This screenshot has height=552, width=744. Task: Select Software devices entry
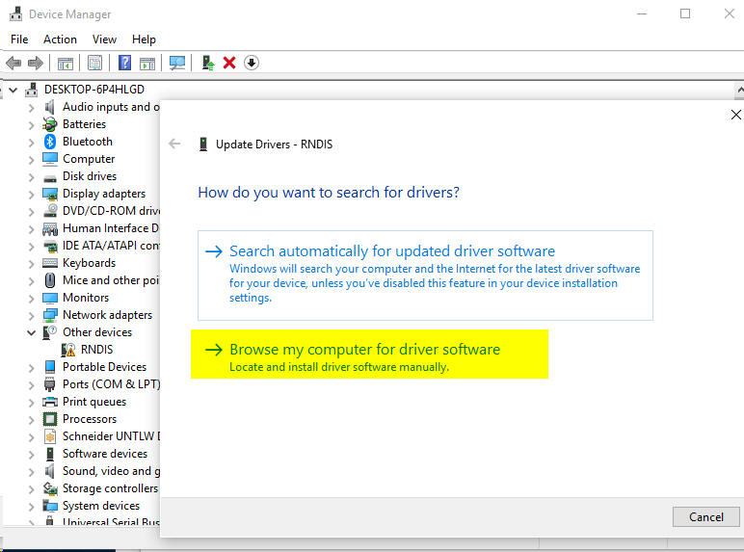coord(105,454)
